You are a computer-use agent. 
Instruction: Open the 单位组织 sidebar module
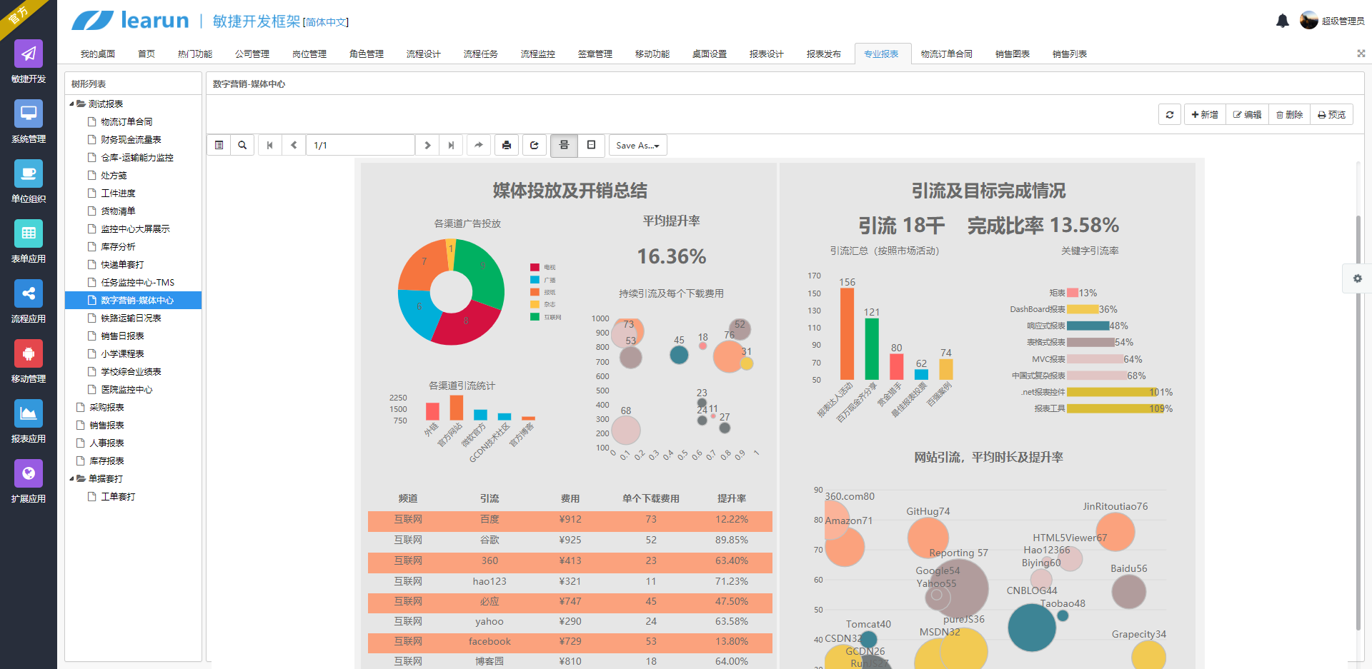coord(29,182)
